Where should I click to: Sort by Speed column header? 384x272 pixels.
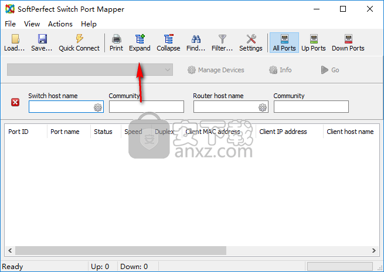coord(136,132)
